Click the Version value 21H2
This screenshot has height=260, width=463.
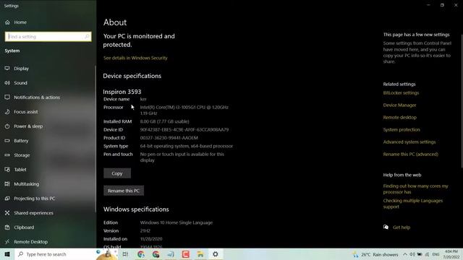[x=145, y=231]
